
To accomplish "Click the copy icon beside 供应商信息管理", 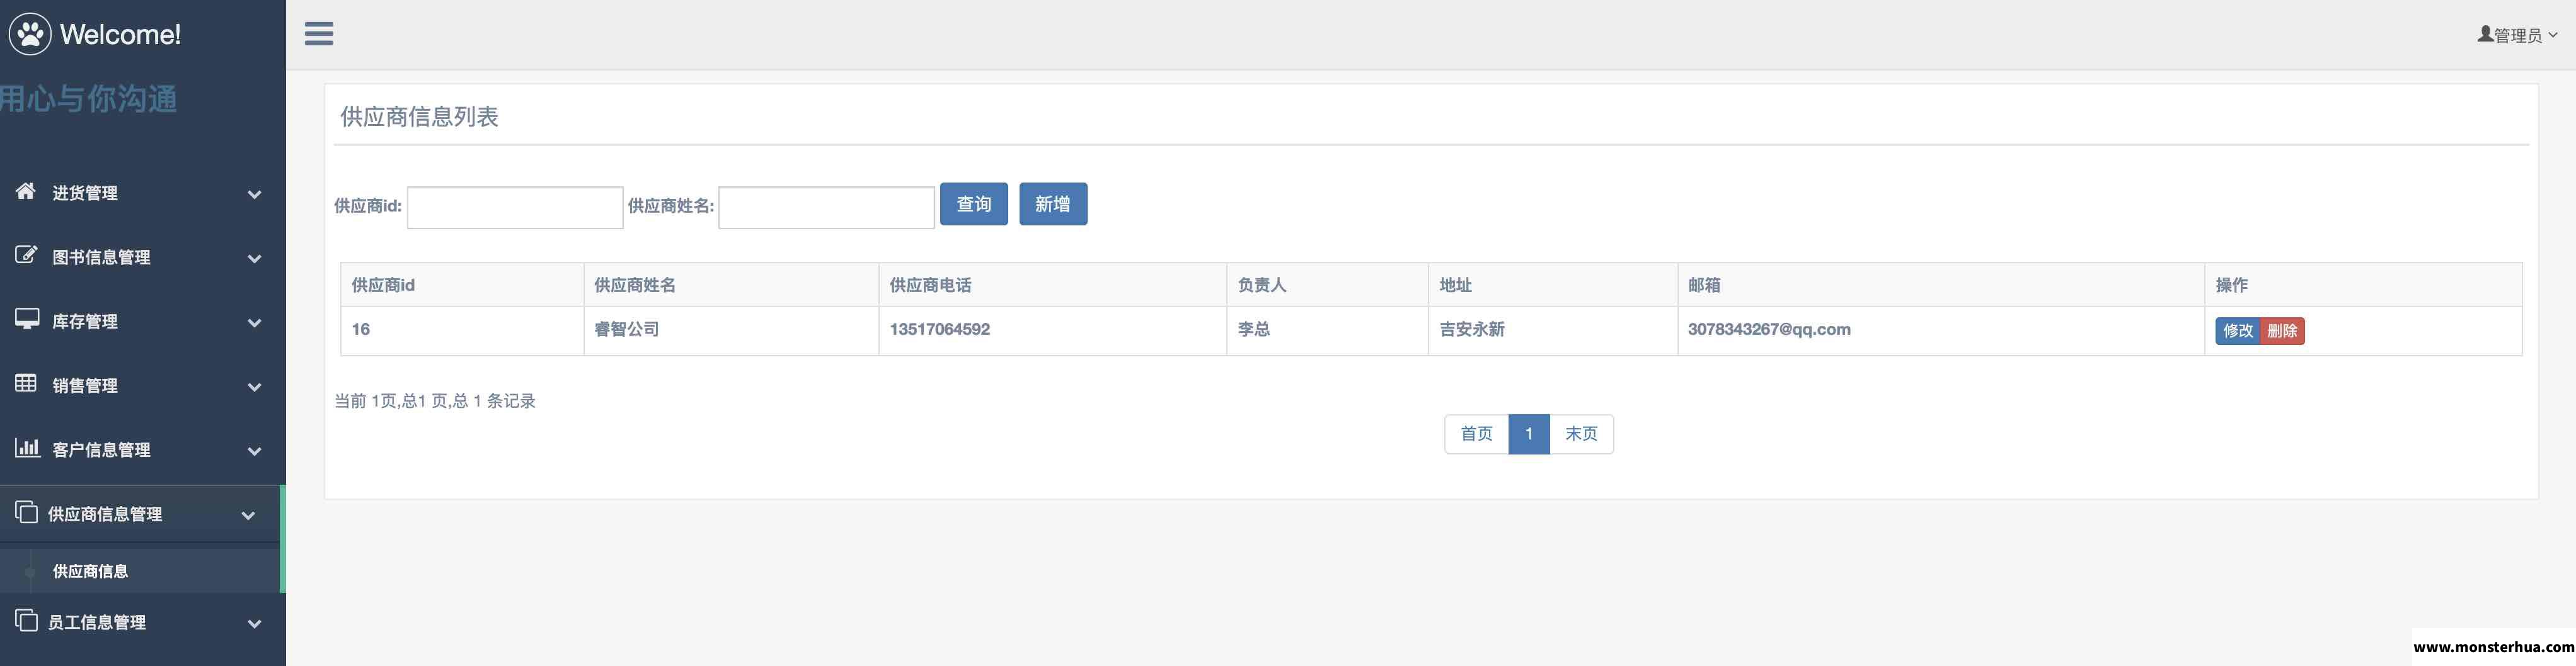I will click(x=26, y=511).
